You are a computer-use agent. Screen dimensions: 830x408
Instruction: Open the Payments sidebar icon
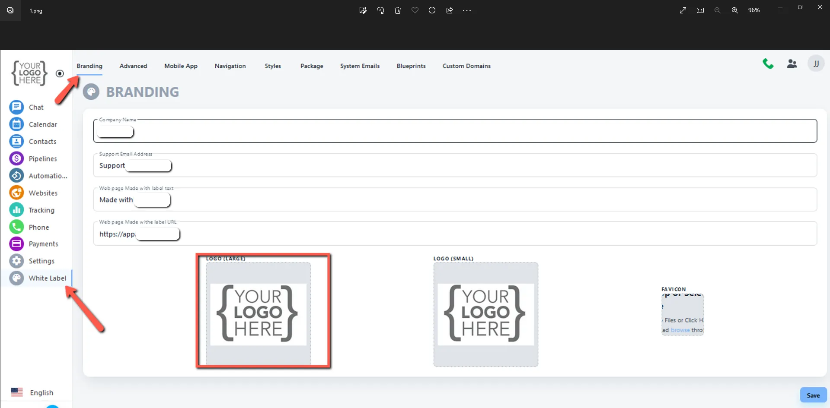click(x=16, y=244)
